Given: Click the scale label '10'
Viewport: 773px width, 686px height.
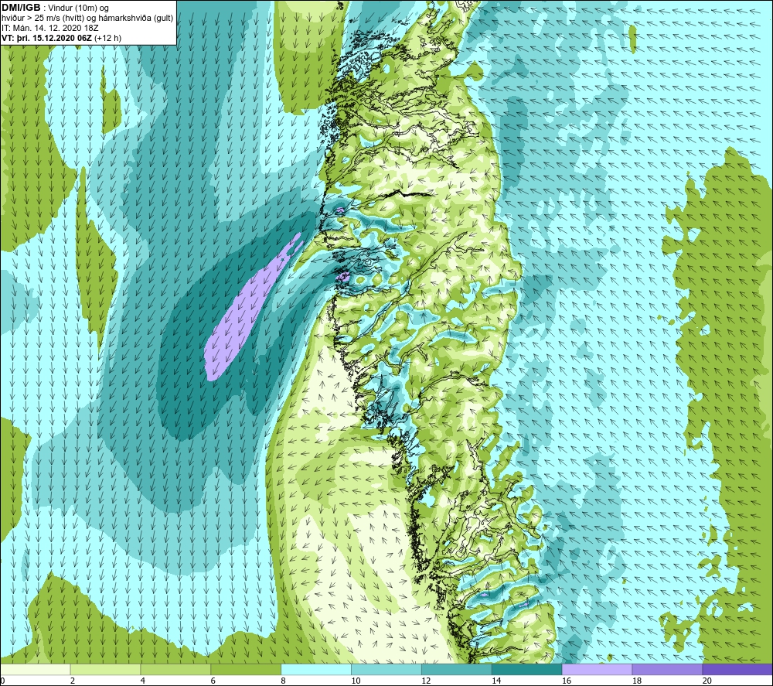Looking at the screenshot, I should pyautogui.click(x=356, y=681).
